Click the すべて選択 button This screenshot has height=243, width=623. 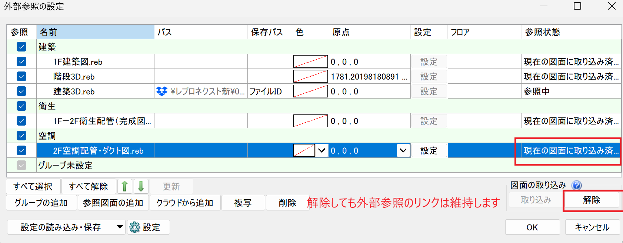click(33, 186)
